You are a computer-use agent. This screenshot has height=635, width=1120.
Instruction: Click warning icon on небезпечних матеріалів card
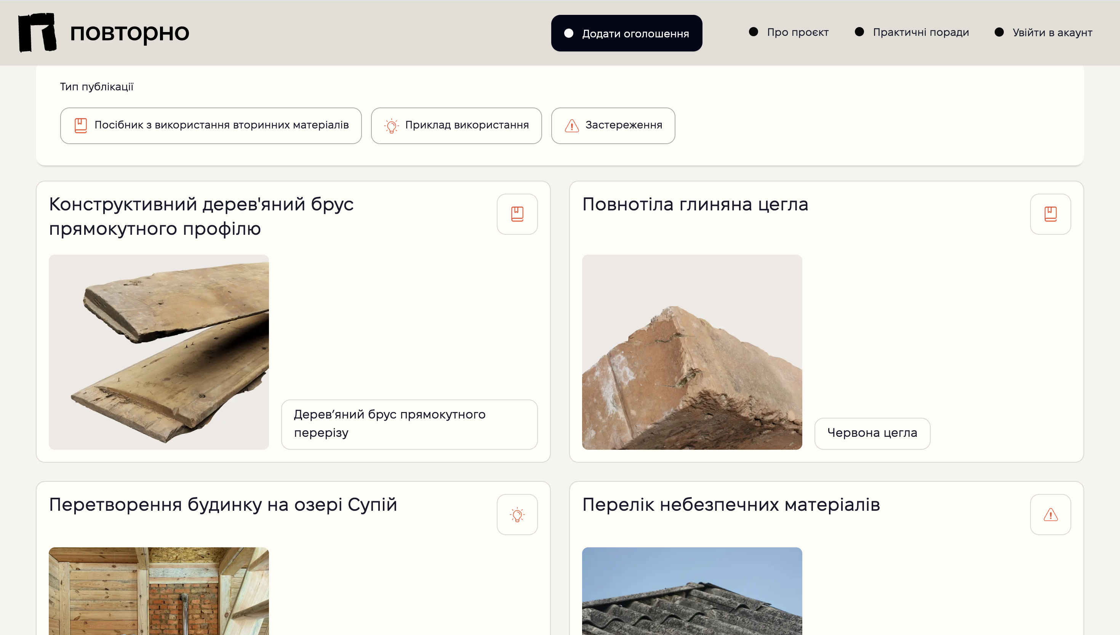coord(1050,515)
